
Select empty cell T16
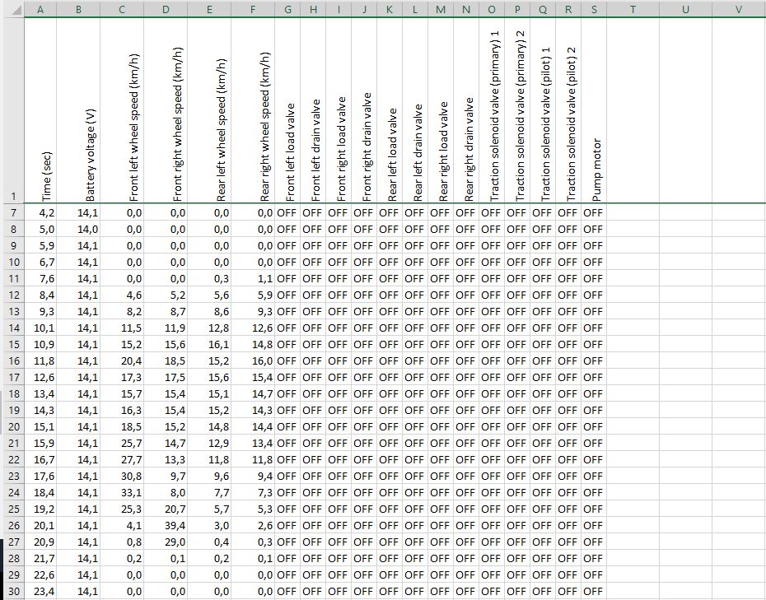click(633, 360)
